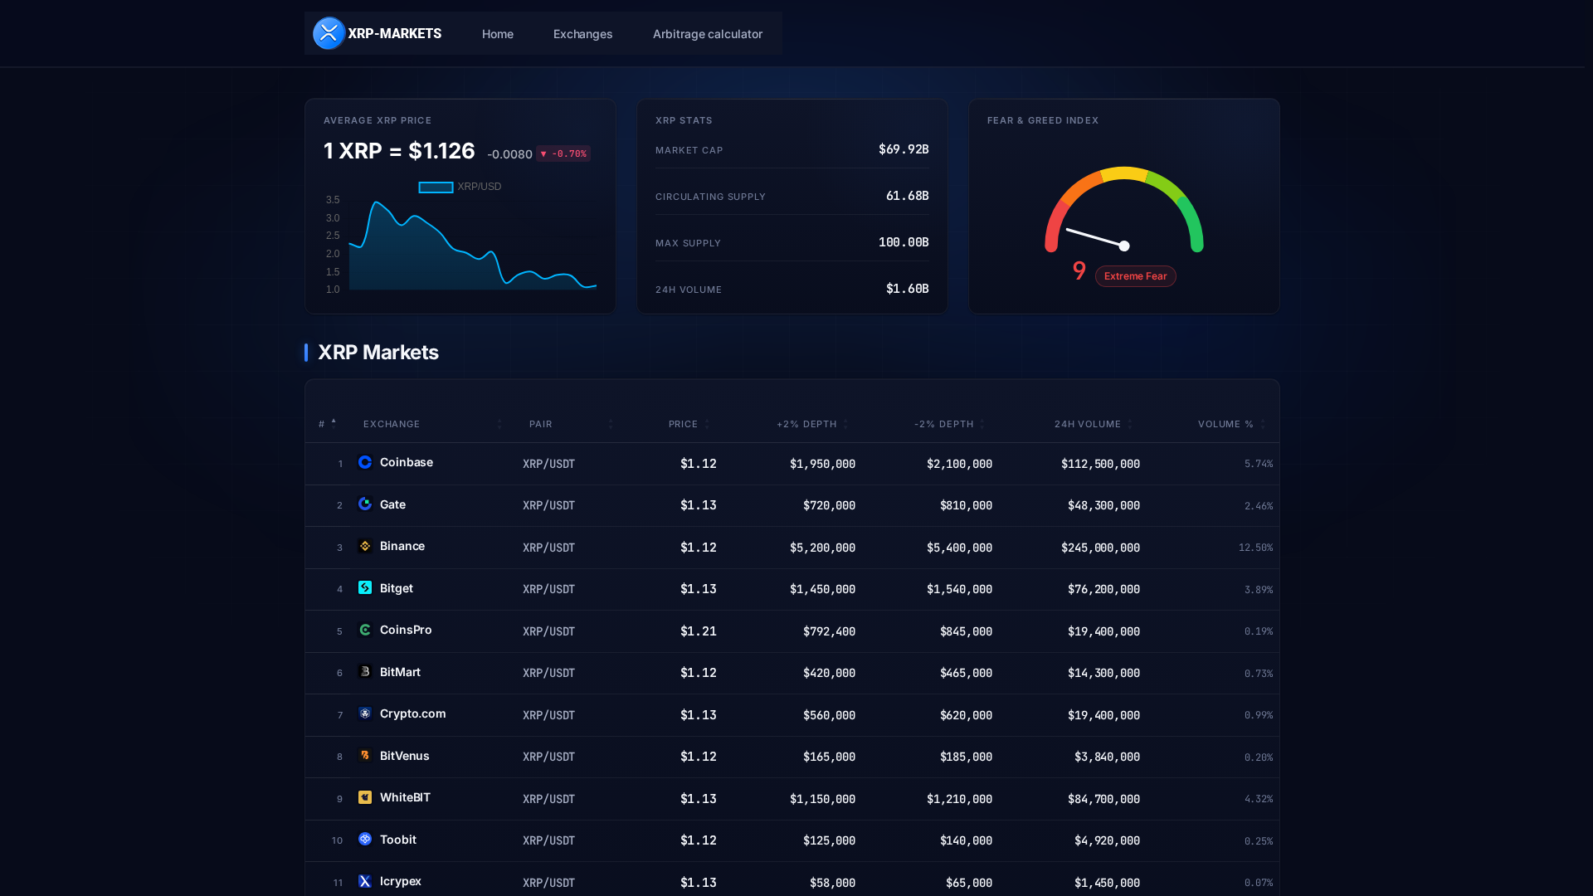The height and width of the screenshot is (896, 1593).
Task: Click the XRP-MARKETS brand name
Action: [x=395, y=33]
